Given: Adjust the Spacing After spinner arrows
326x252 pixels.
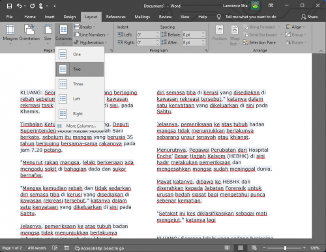Looking at the screenshot, I should (203, 42).
